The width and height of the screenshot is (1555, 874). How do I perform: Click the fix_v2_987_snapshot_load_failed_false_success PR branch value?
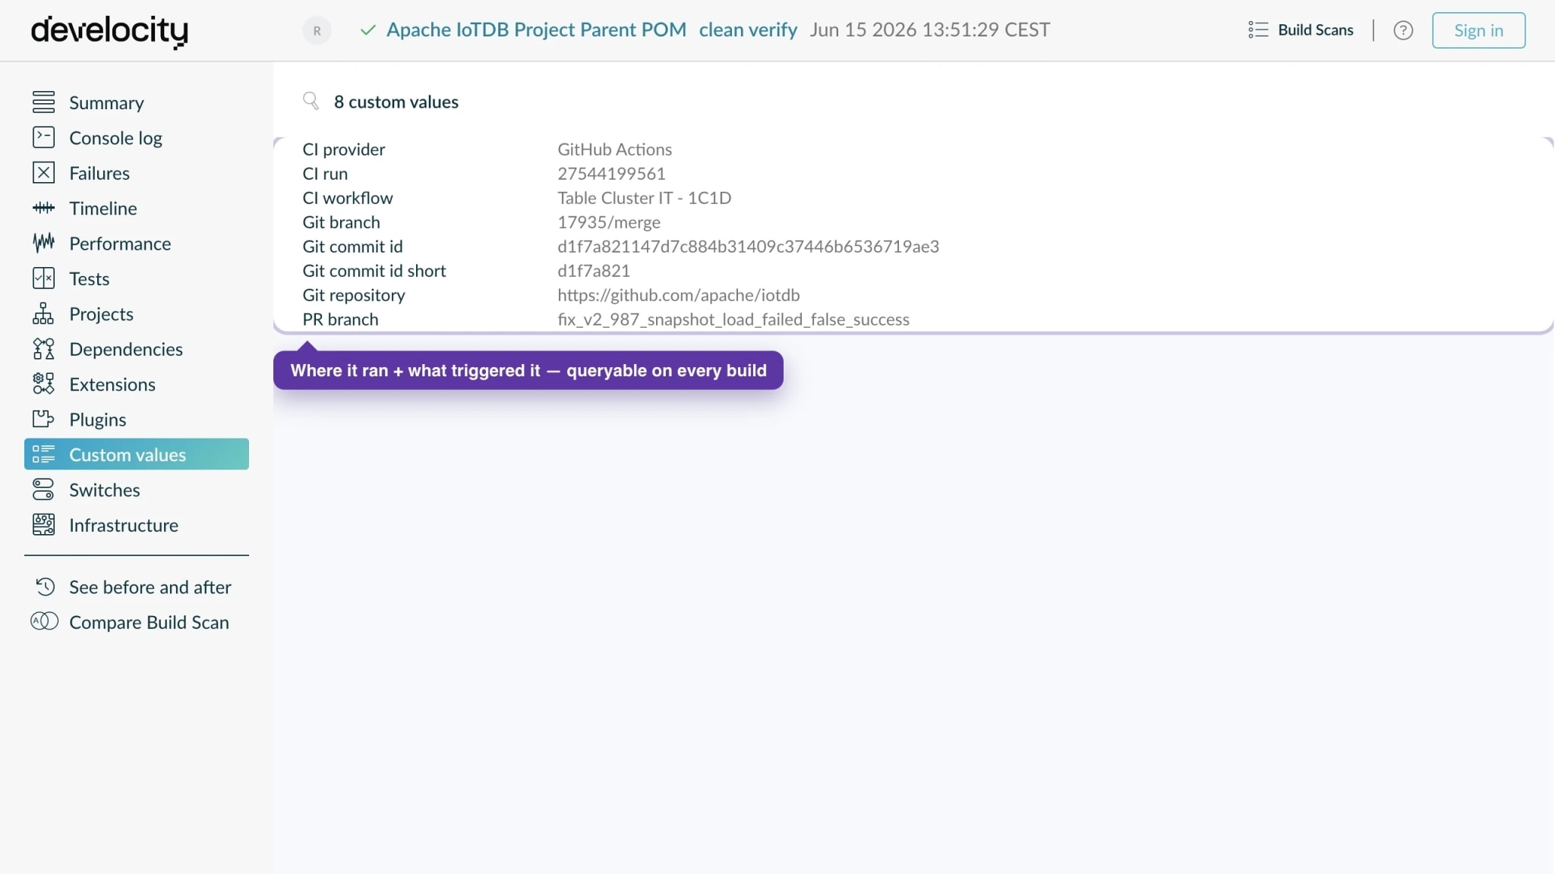(x=733, y=319)
